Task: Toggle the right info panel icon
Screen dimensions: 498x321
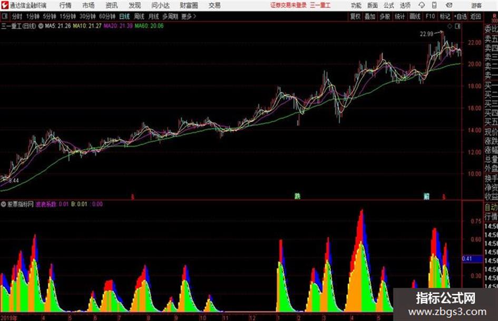Action: (457, 26)
